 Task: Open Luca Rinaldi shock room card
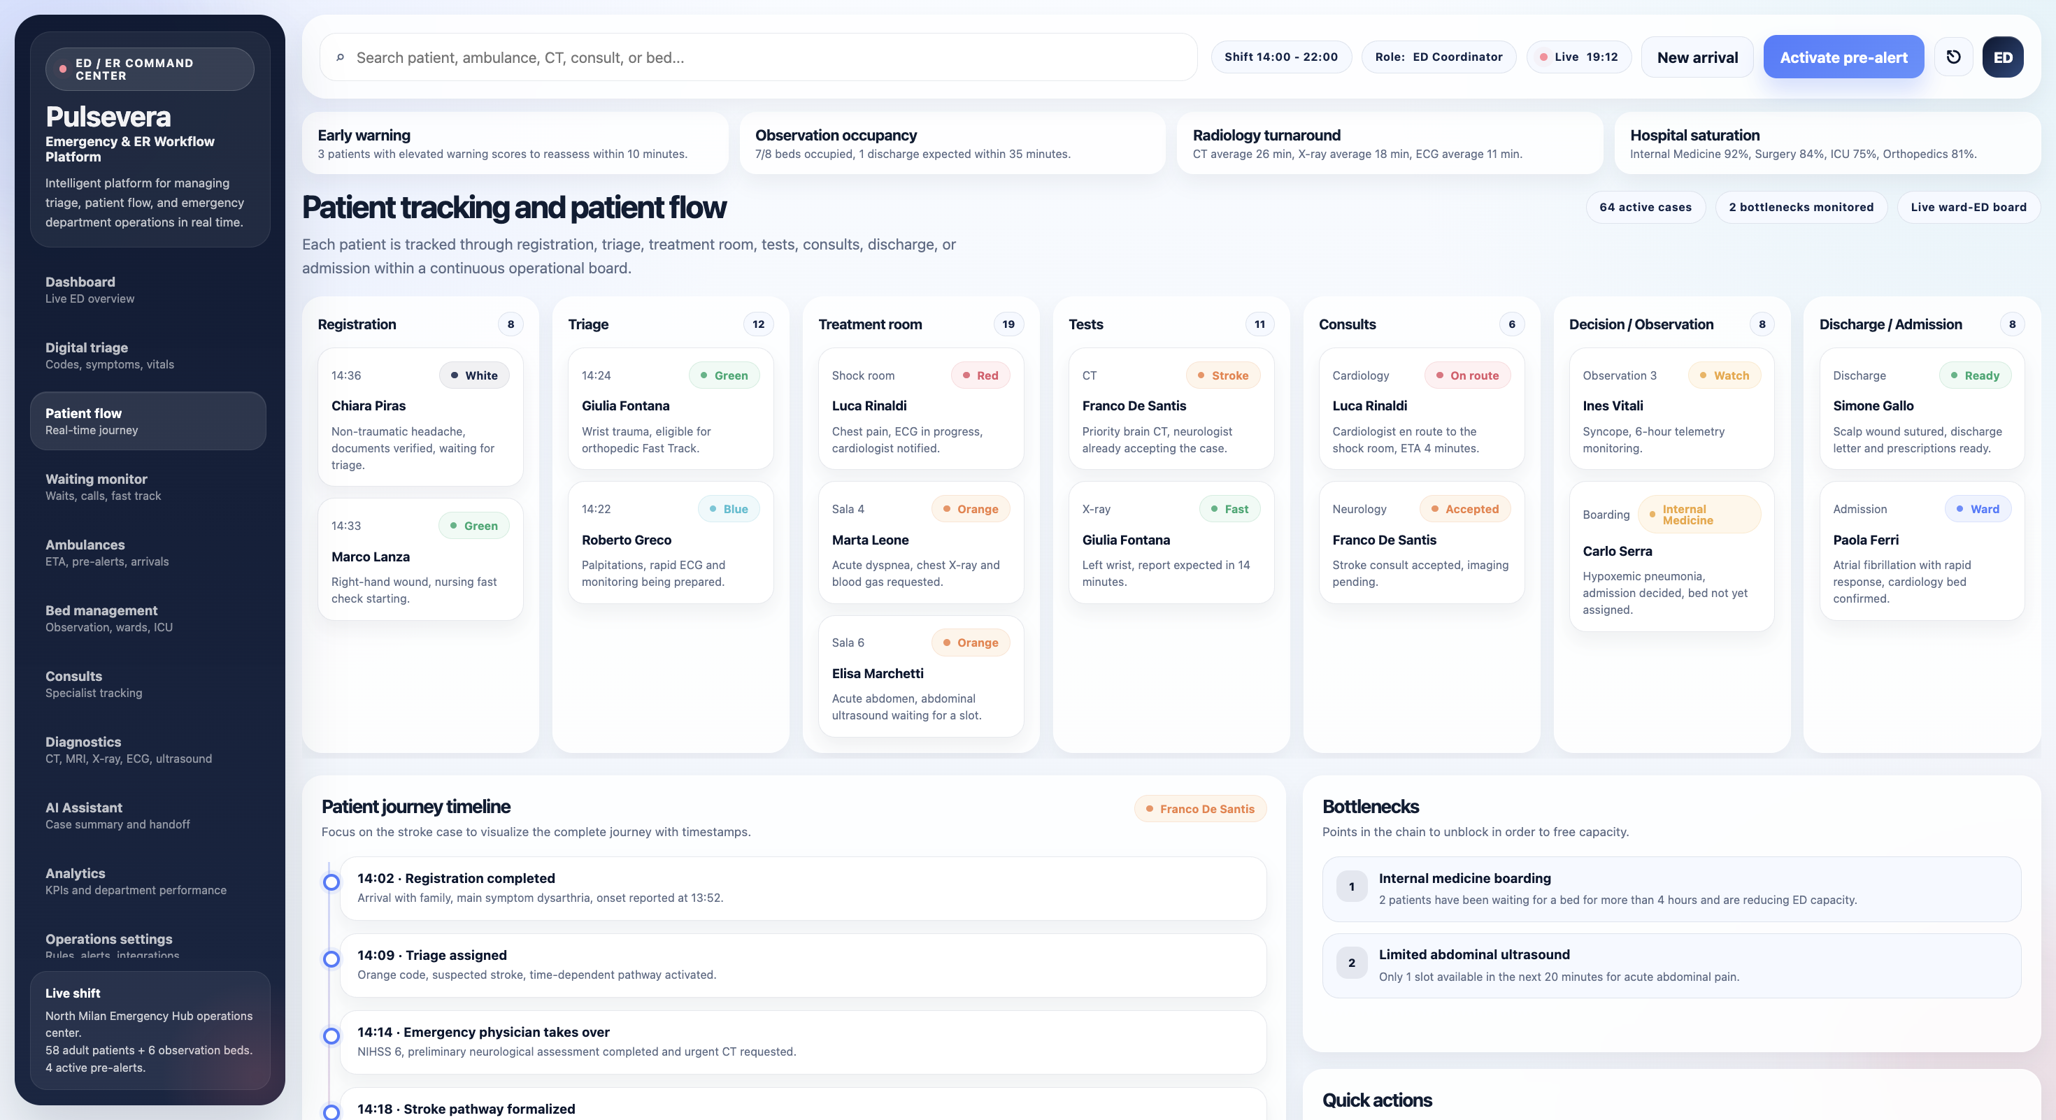(921, 408)
